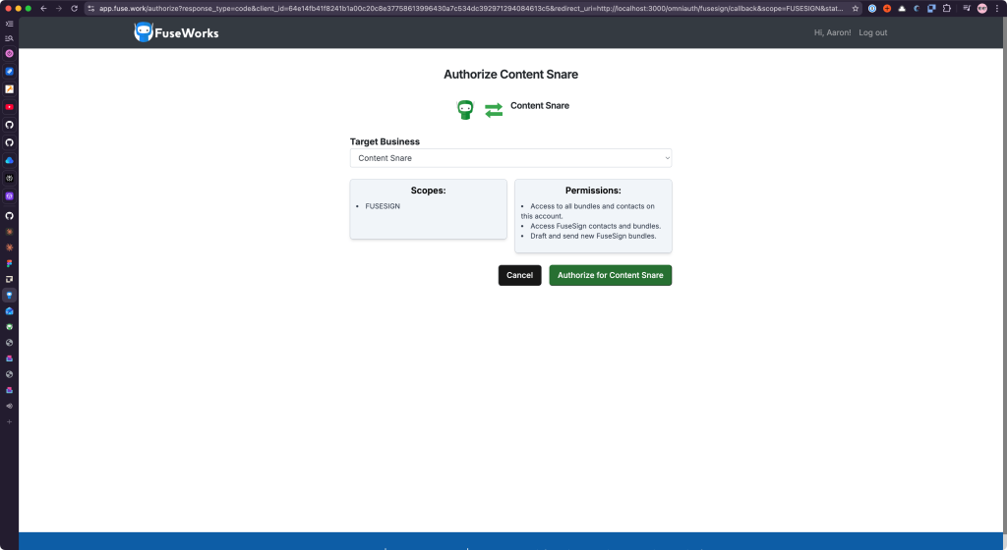
Task: Reload the page with the refresh icon
Action: 74,8
